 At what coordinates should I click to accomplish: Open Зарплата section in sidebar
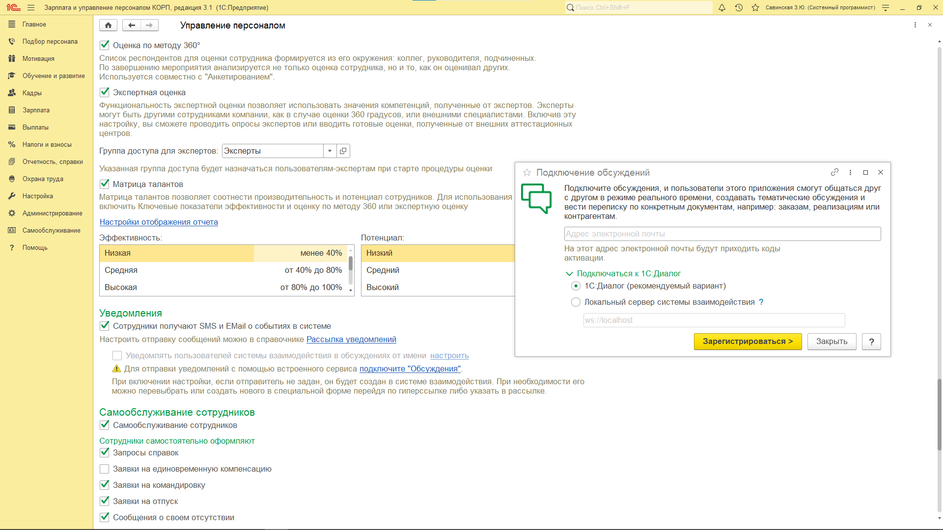pyautogui.click(x=36, y=110)
